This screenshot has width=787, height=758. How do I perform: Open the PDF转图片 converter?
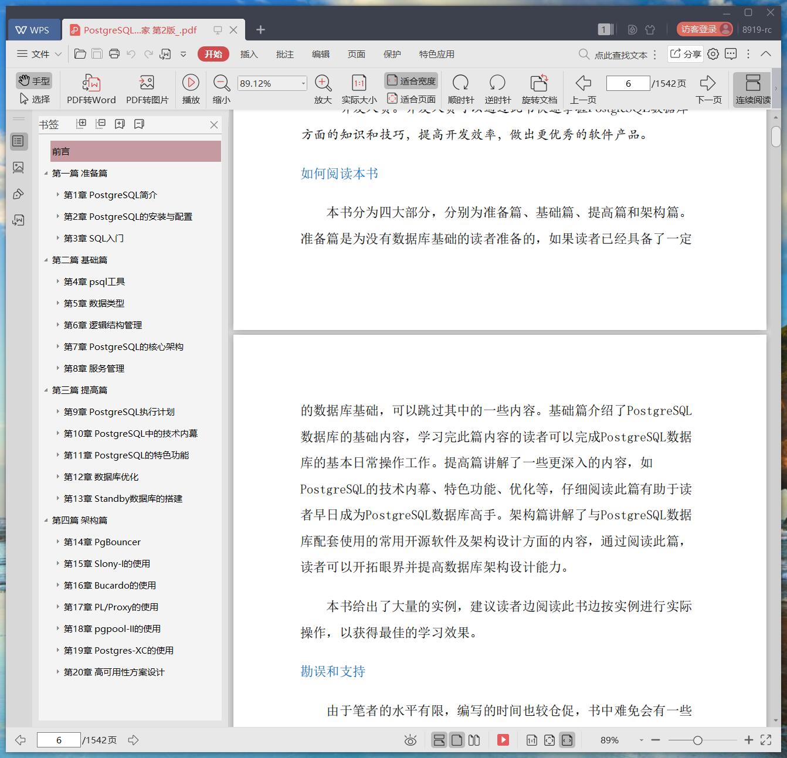click(x=147, y=89)
